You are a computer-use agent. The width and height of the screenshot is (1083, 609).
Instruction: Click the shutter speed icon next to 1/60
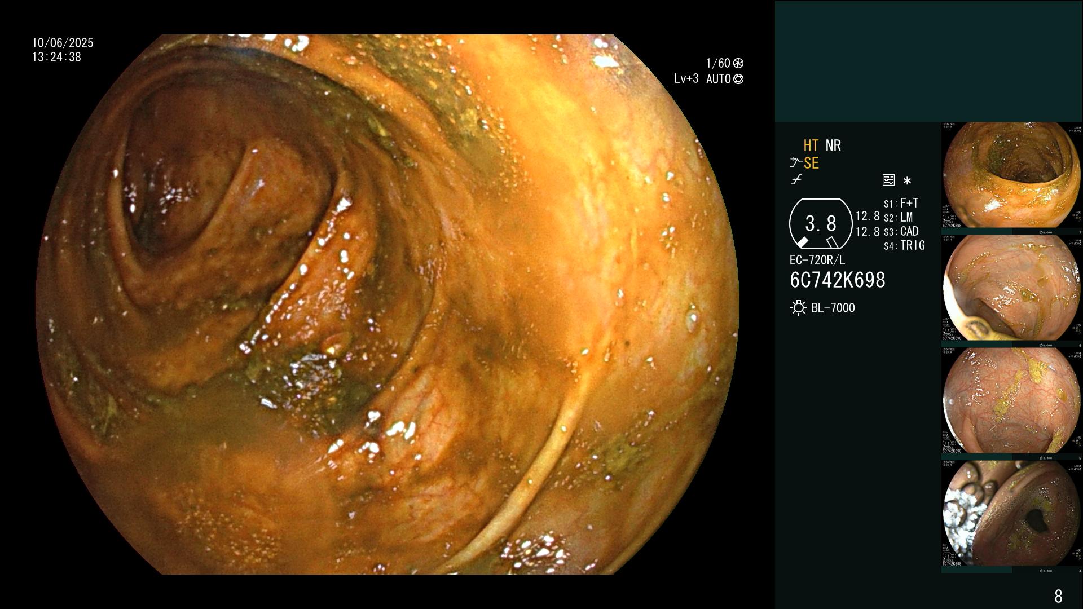[738, 63]
